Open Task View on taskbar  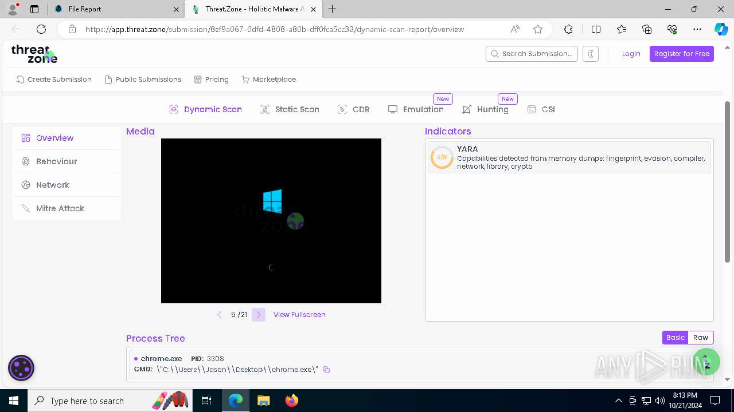tap(206, 401)
